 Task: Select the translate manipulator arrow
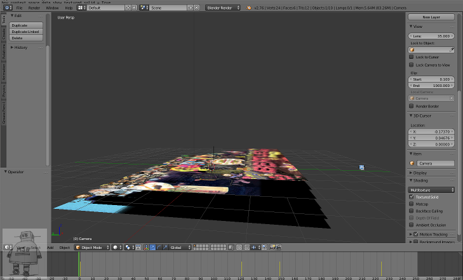[x=152, y=247]
